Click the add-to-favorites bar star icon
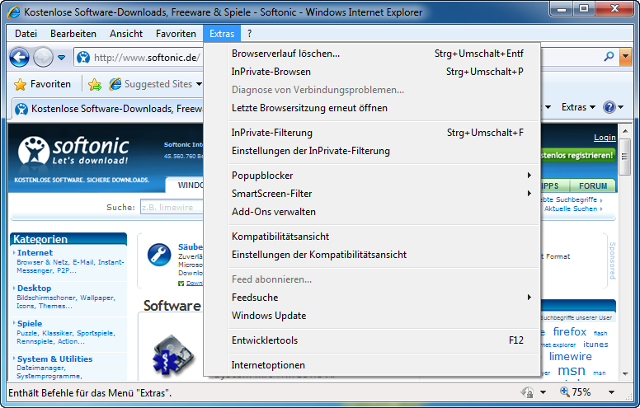 tap(95, 84)
